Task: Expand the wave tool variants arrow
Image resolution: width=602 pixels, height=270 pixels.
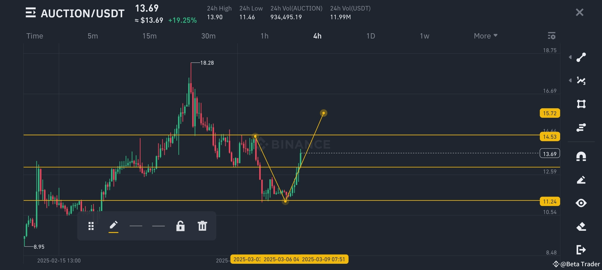Action: coord(570,80)
